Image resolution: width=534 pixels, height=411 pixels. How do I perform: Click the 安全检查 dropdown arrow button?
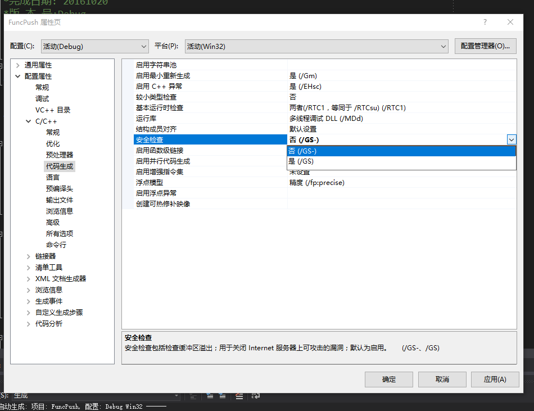tap(512, 139)
